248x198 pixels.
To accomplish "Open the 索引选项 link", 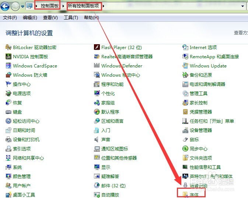I will (x=22, y=149).
